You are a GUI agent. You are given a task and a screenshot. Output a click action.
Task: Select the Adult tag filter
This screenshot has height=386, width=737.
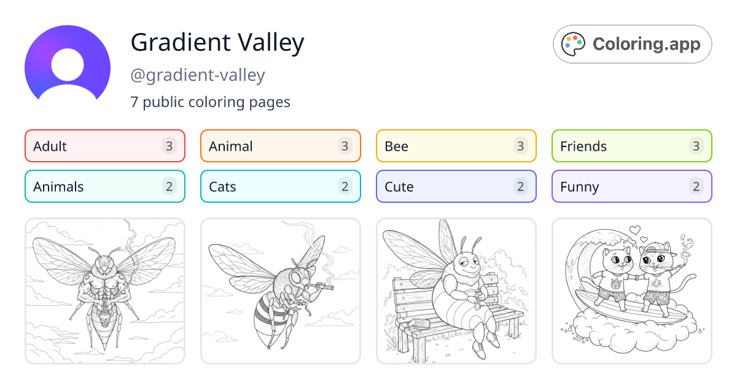(x=104, y=146)
